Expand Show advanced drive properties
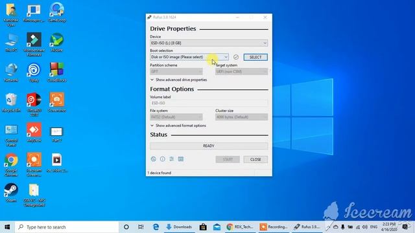This screenshot has height=233, width=415. tap(179, 80)
